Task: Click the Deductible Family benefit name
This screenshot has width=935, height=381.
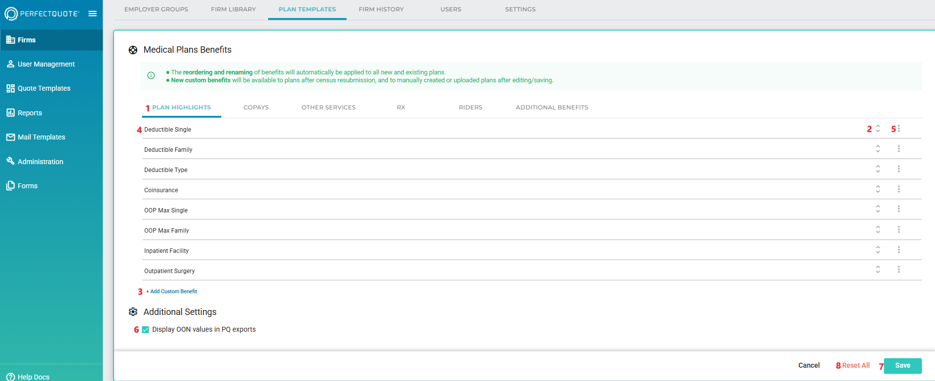Action: coord(168,150)
